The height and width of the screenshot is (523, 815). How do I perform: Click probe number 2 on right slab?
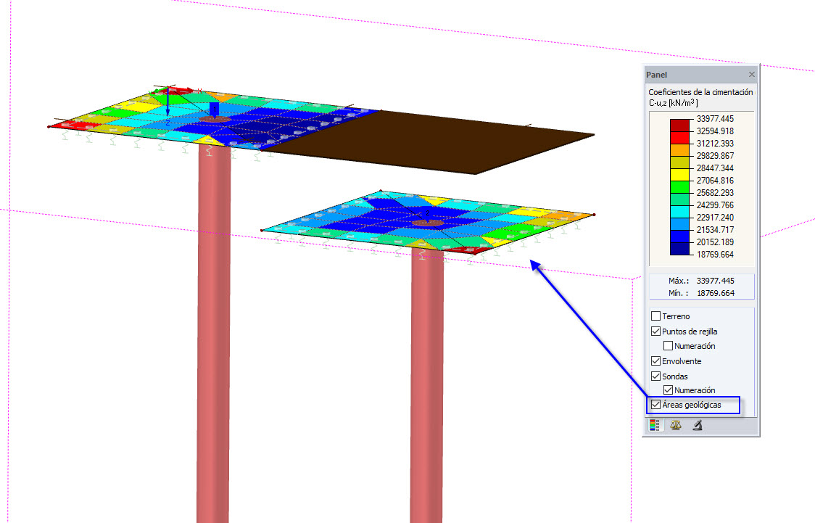427,213
